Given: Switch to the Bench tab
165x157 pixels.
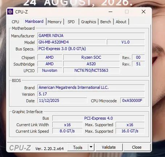Looking at the screenshot, I should (106, 22).
